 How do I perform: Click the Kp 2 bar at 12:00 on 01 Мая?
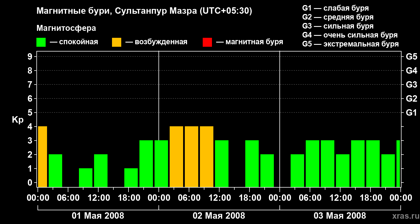[x=101, y=171]
